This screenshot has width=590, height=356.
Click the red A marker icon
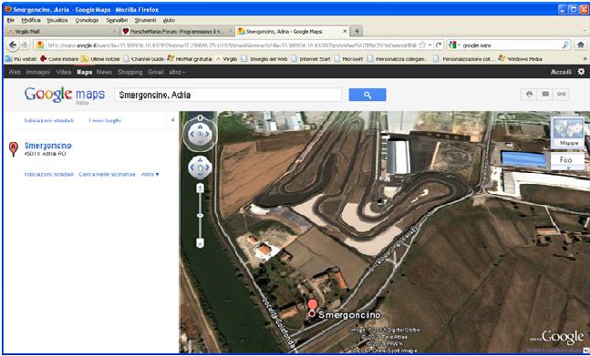[x=13, y=149]
